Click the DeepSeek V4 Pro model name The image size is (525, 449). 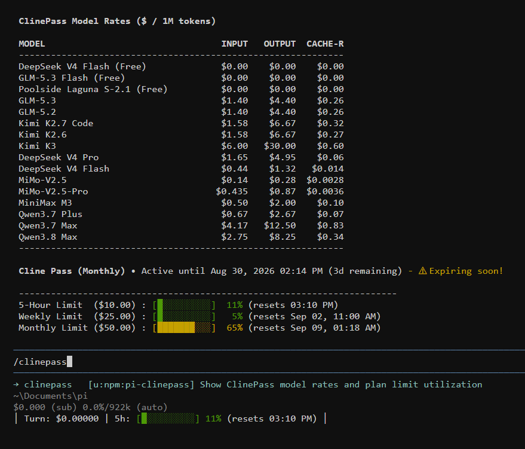point(59,157)
